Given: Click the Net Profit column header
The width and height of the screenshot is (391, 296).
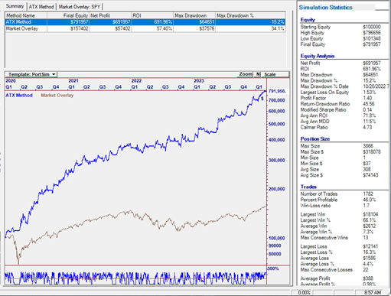Looking at the screenshot, I should (x=110, y=15).
